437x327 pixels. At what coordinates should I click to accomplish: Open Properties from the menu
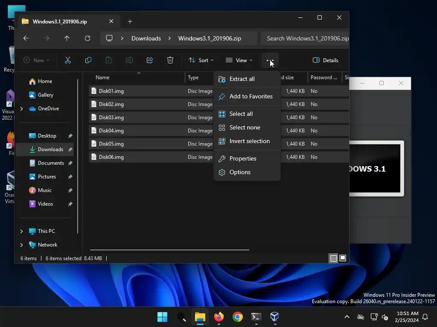pos(247,158)
